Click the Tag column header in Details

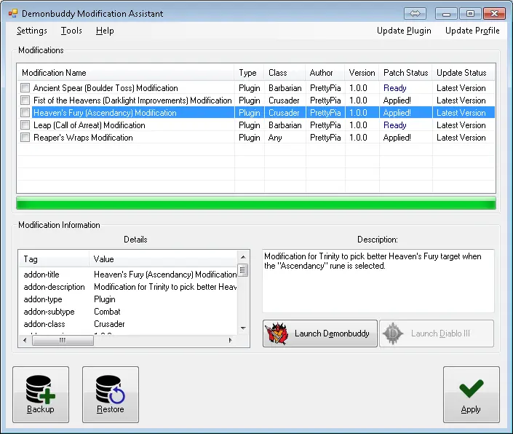coord(54,259)
